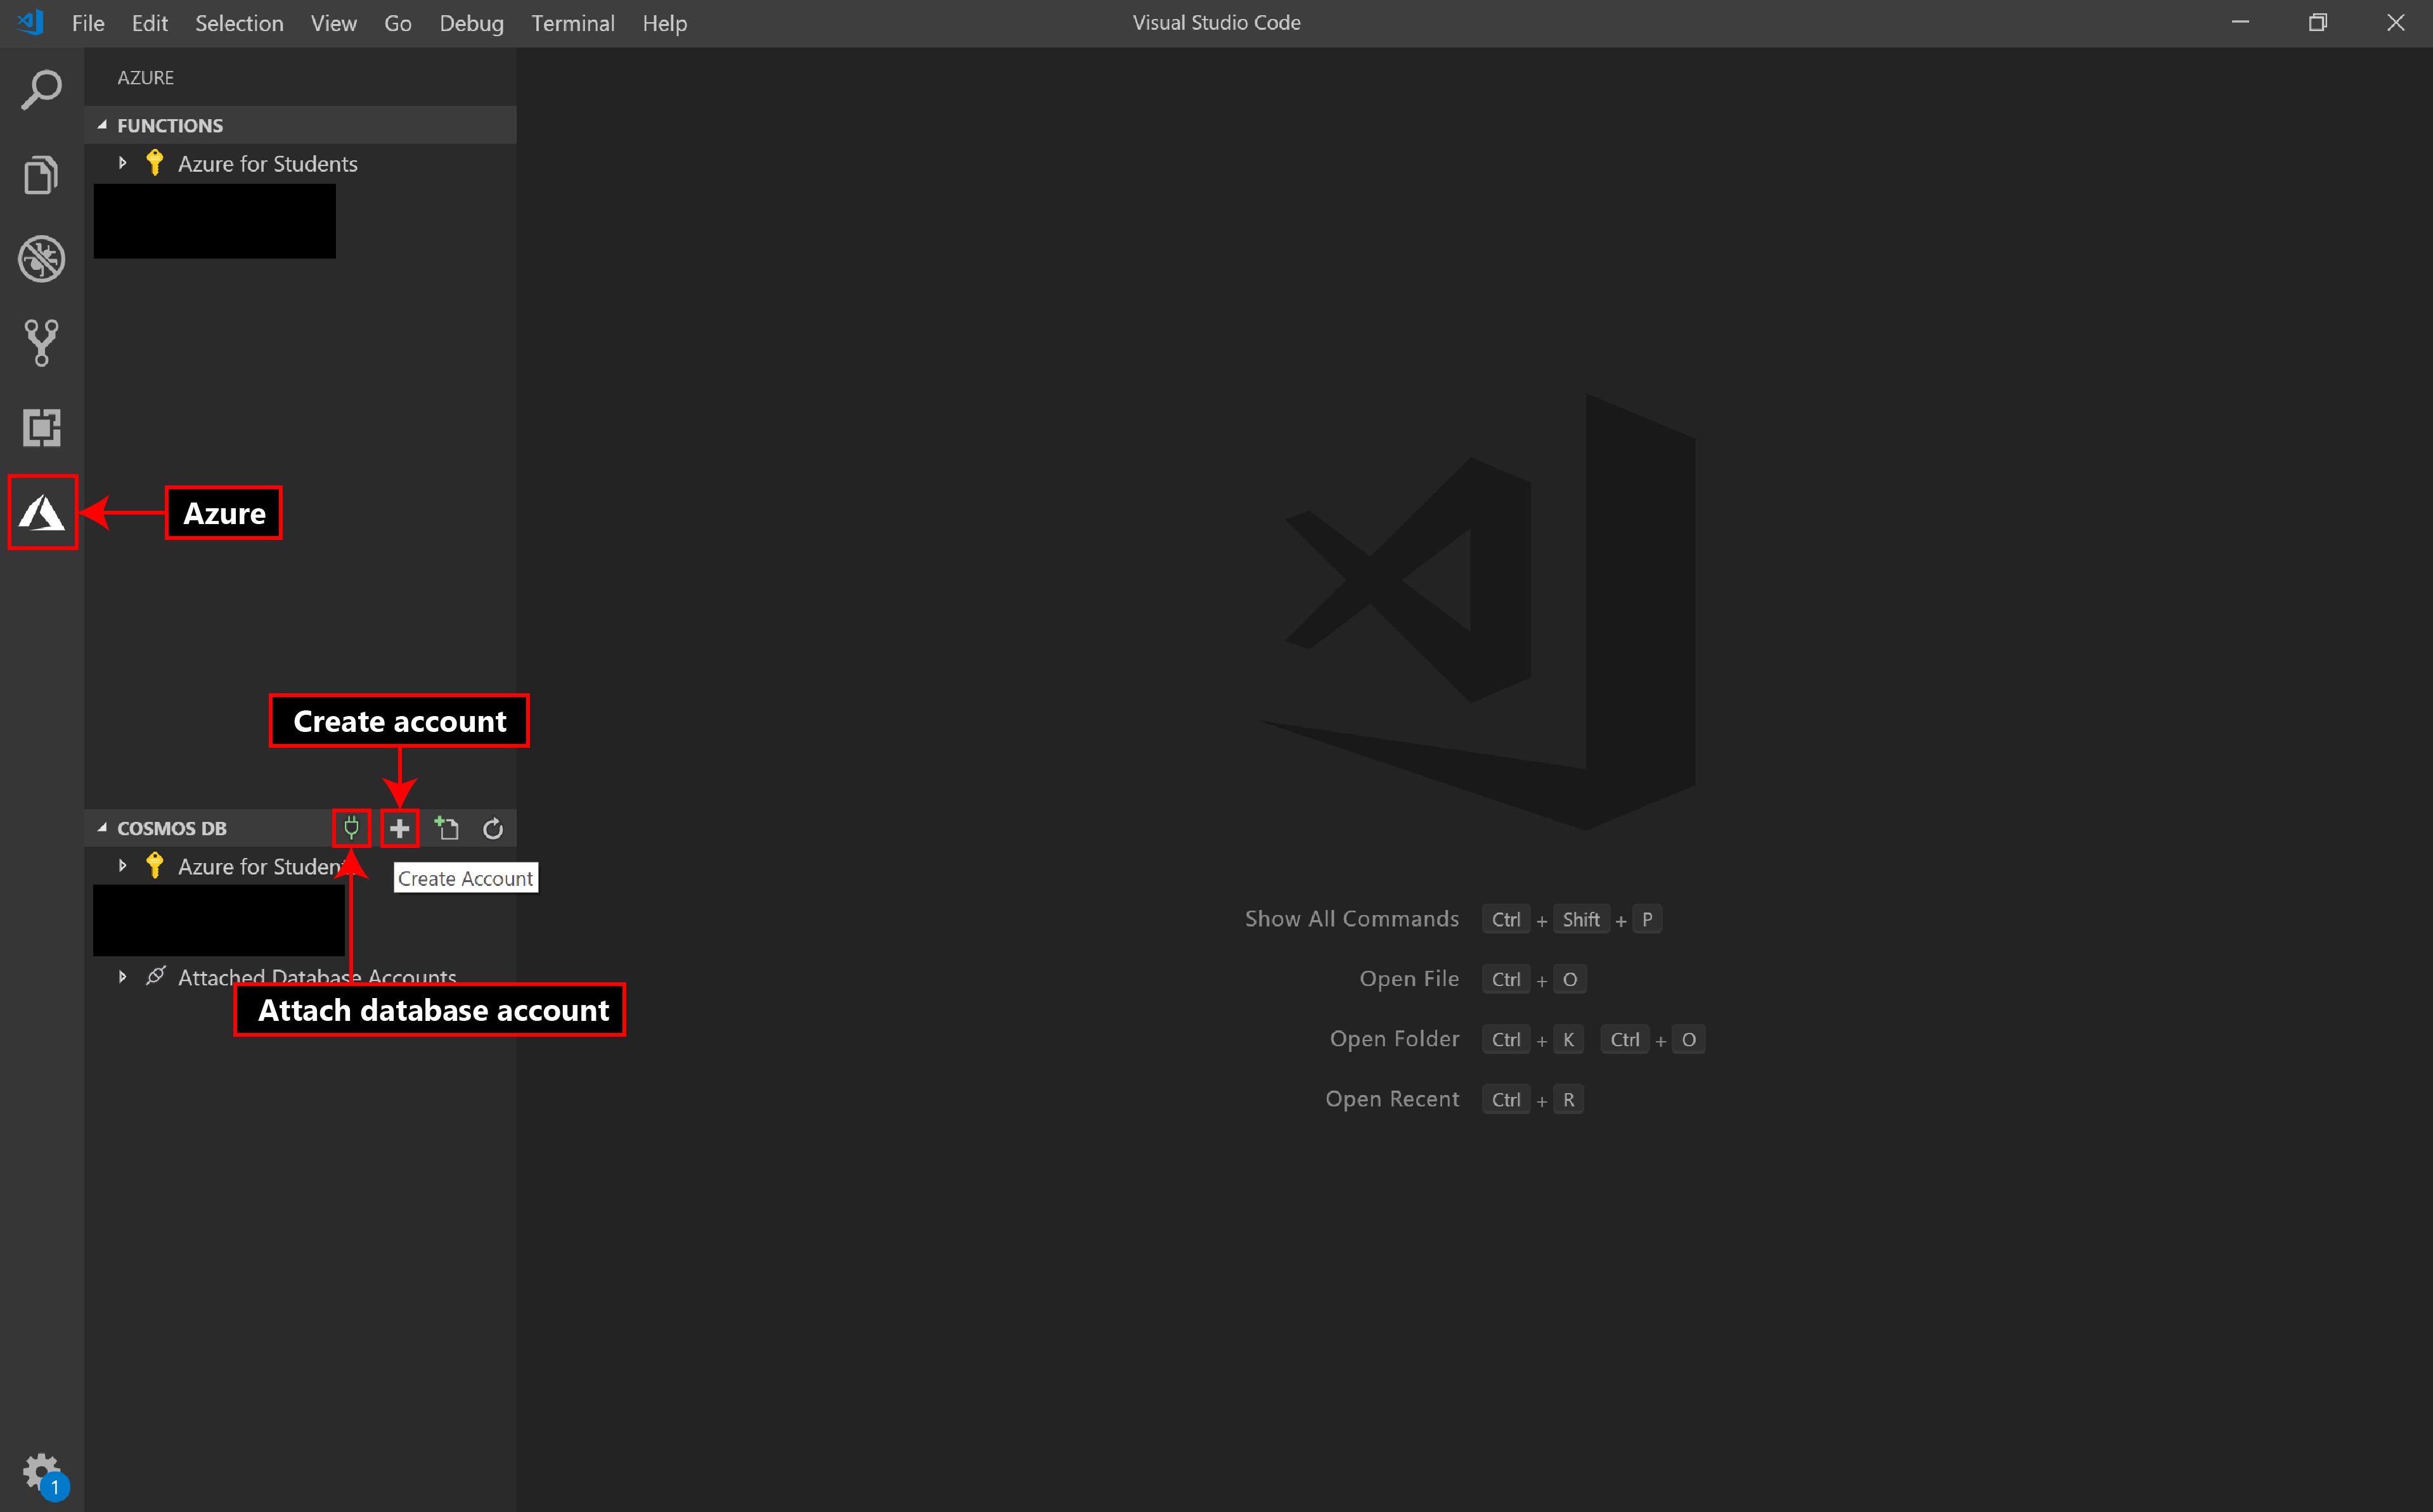2433x1512 pixels.
Task: Minimize the Visual Studio Code window
Action: tap(2240, 22)
